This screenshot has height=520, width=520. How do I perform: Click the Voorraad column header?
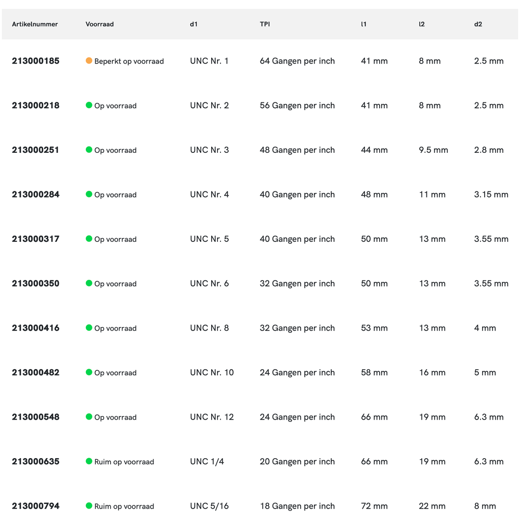click(x=99, y=24)
